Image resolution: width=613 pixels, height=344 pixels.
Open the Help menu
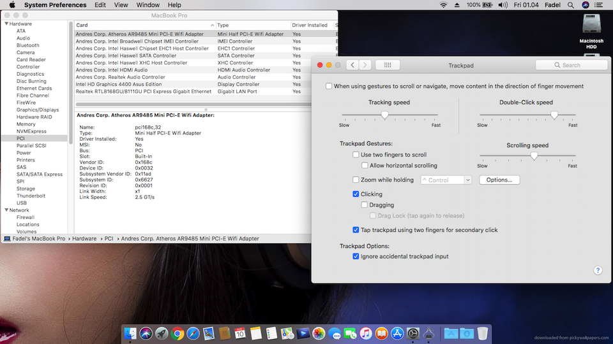[174, 5]
